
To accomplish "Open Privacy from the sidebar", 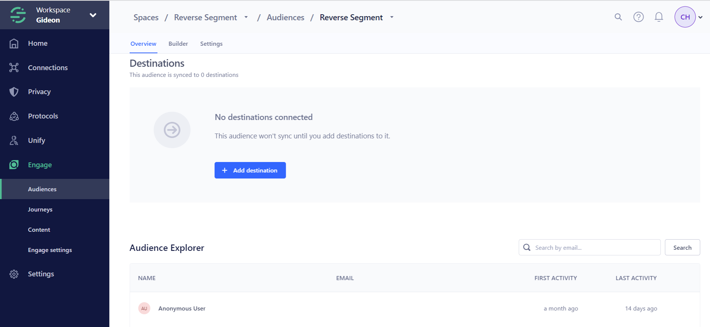I will coord(39,91).
